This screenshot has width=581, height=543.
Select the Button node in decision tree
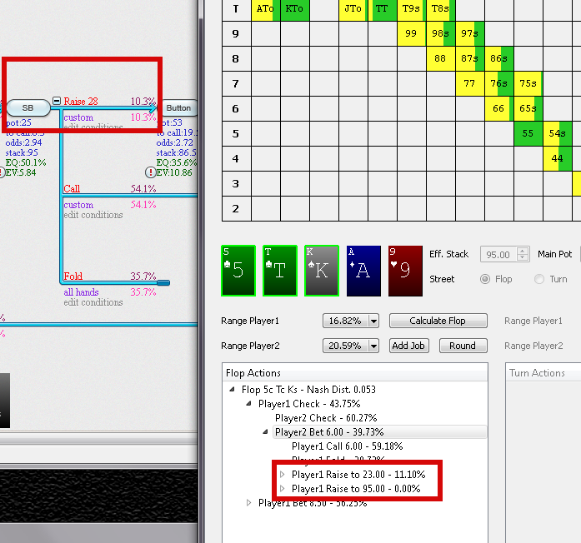tap(179, 107)
